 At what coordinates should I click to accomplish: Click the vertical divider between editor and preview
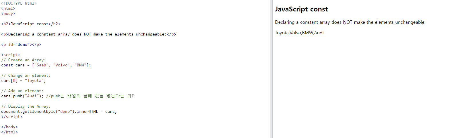(x=271, y=69)
